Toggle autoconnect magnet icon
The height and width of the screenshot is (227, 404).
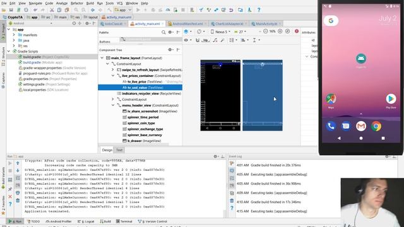point(198,40)
